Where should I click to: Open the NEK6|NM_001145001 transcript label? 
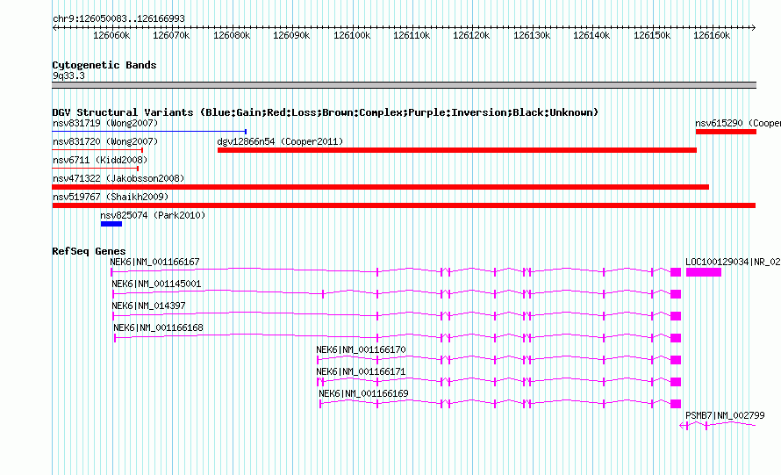(x=156, y=284)
